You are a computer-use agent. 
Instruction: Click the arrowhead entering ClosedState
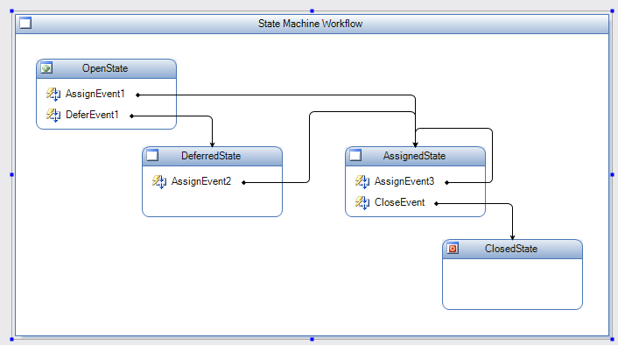click(x=512, y=237)
